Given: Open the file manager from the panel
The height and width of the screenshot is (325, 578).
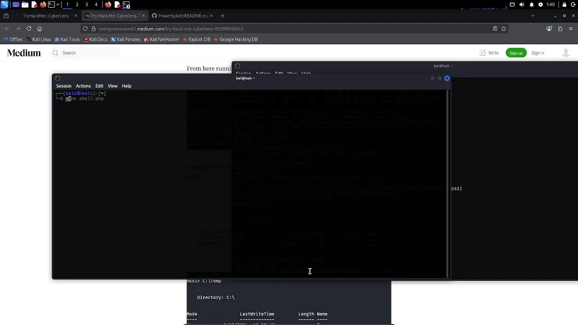Looking at the screenshot, I should pos(25,5).
